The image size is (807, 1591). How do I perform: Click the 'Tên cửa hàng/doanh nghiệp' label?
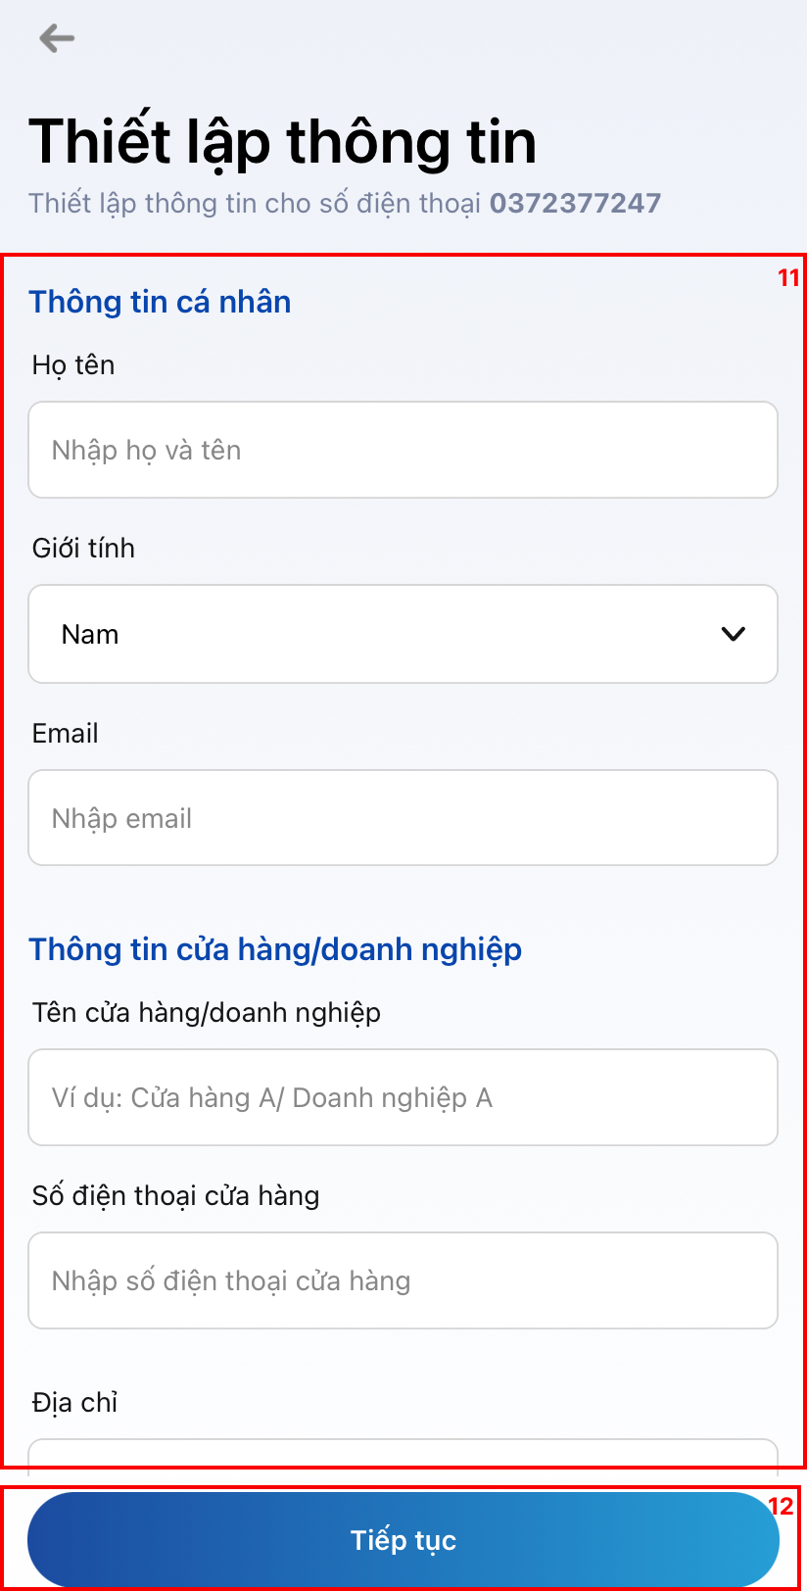(207, 1013)
